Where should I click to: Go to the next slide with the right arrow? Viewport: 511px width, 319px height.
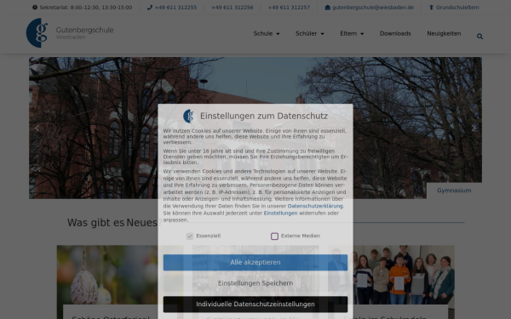coord(474,128)
